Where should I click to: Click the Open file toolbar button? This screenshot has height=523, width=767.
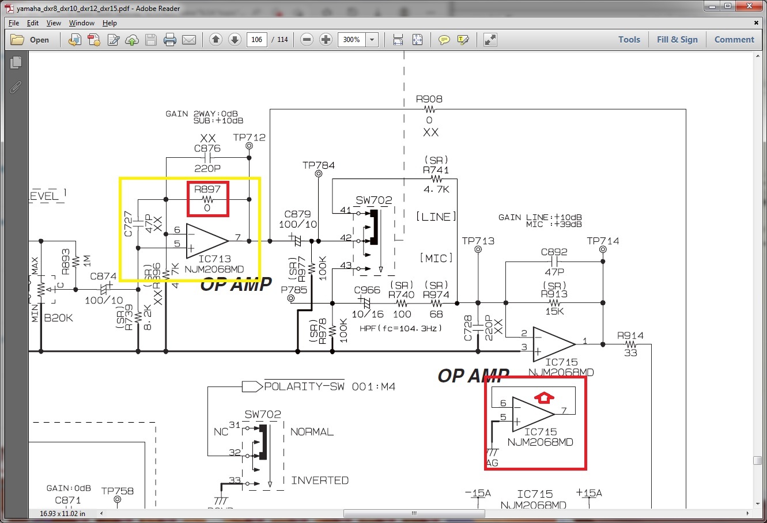tap(31, 40)
